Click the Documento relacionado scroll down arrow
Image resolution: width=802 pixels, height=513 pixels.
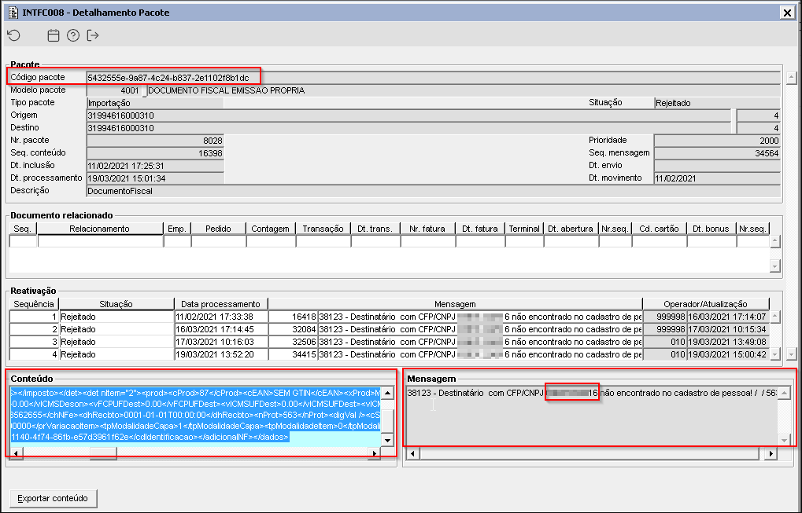point(775,266)
